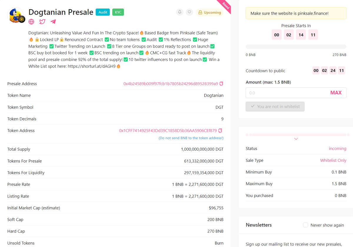
Task: Open the KYC badge
Action: pyautogui.click(x=118, y=12)
